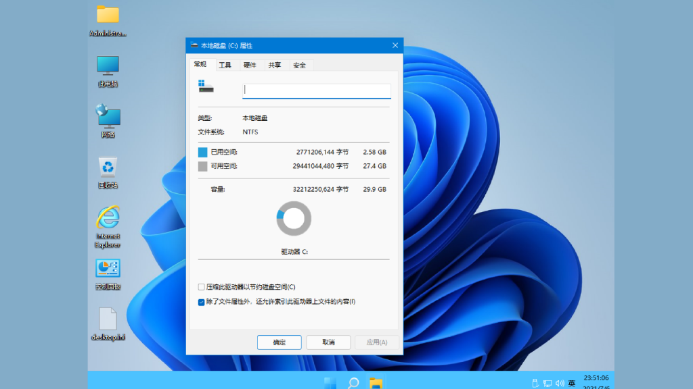Click the 32212250,624 字节 capacity value
Viewport: 693px width, 389px height.
(320, 189)
